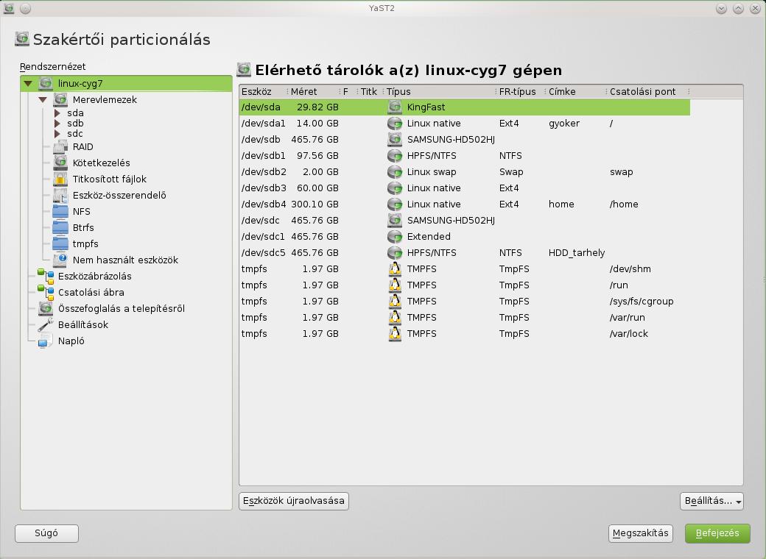Click the RAID icon in system tree

coord(60,147)
